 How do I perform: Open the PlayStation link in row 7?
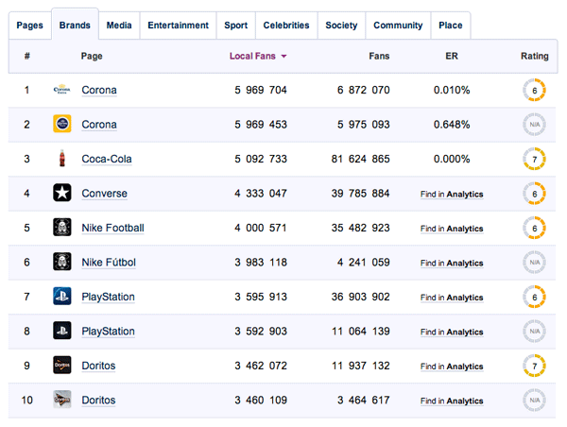[108, 297]
